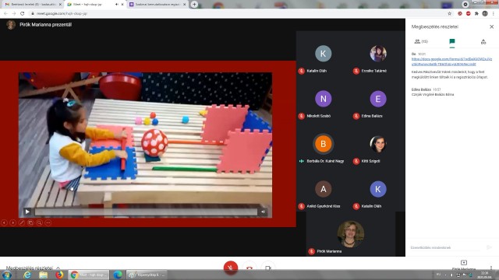Open the participants tab showing (15)
Image resolution: width=499 pixels, height=280 pixels.
pos(421,41)
